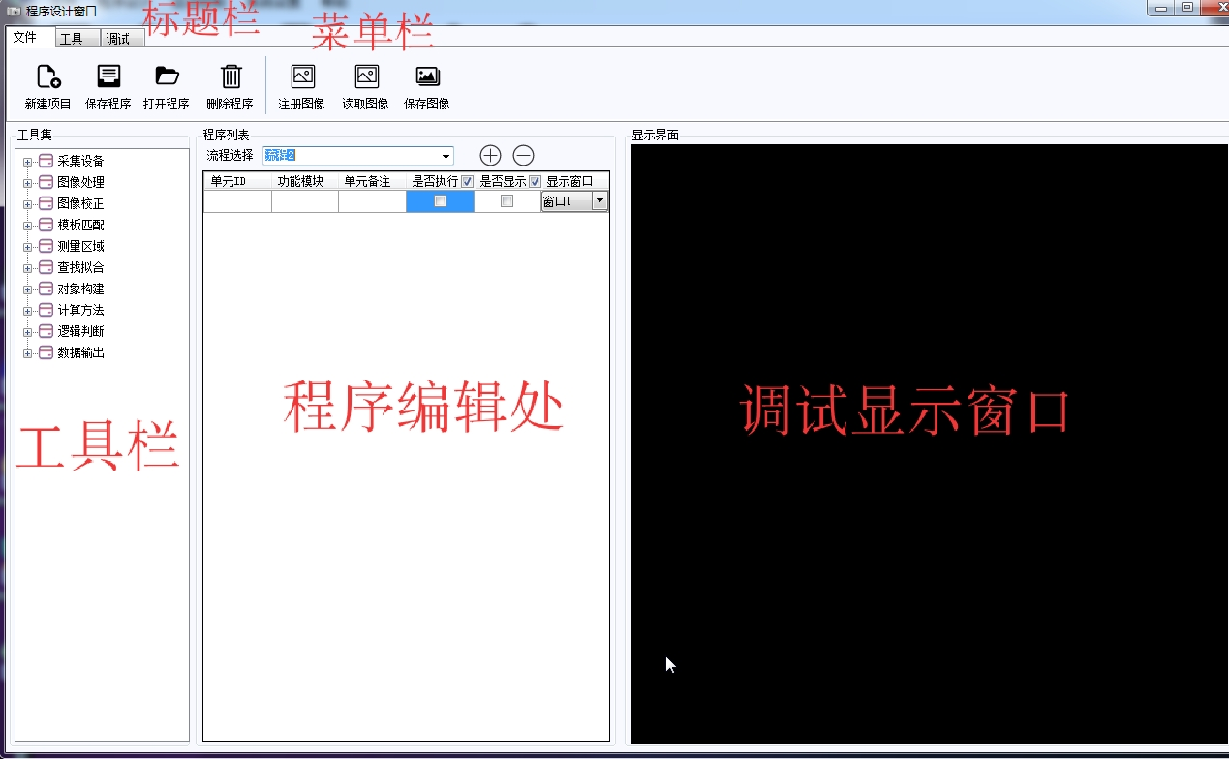Click the black 显示界面 display area
Screen dimensions: 1229x759
point(930,444)
